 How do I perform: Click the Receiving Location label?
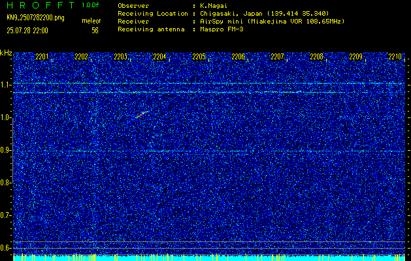point(153,14)
